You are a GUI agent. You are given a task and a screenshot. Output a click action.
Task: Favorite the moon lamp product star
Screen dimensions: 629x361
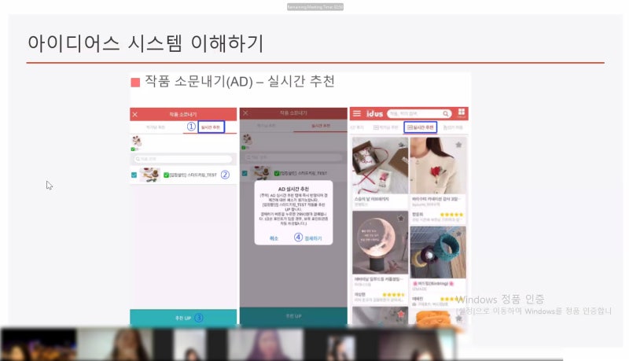pos(401,218)
